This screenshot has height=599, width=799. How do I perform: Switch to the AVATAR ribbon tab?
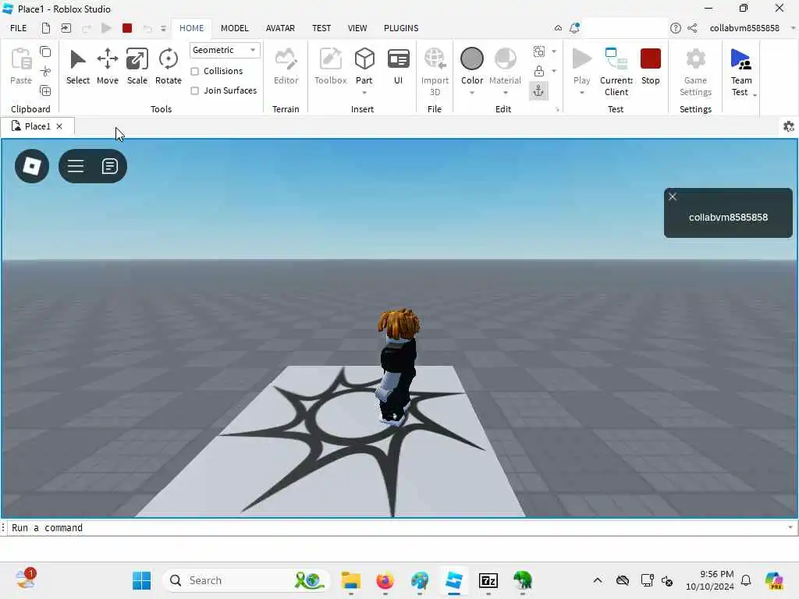point(280,28)
